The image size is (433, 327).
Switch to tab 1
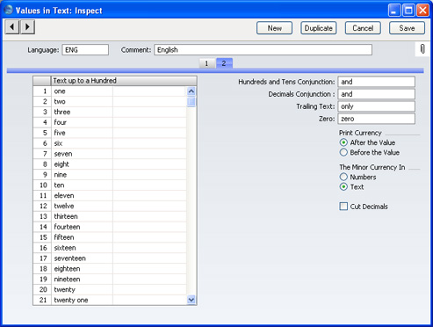[x=206, y=63]
